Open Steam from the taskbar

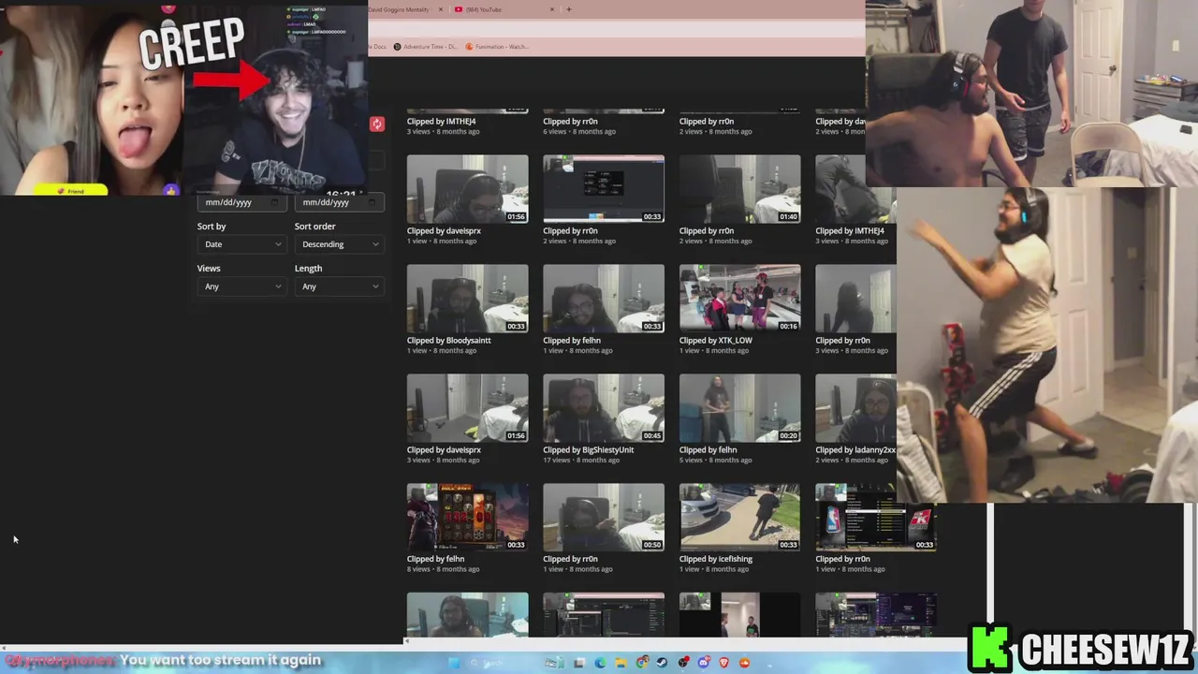pyautogui.click(x=663, y=663)
